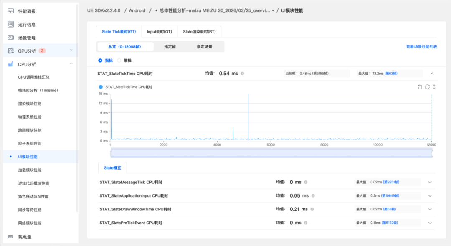Click the 耗电量 battery icon

pyautogui.click(x=10, y=237)
